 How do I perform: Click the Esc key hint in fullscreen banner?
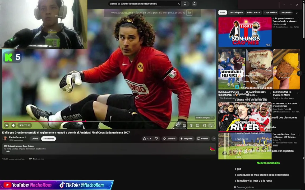coord(190,13)
